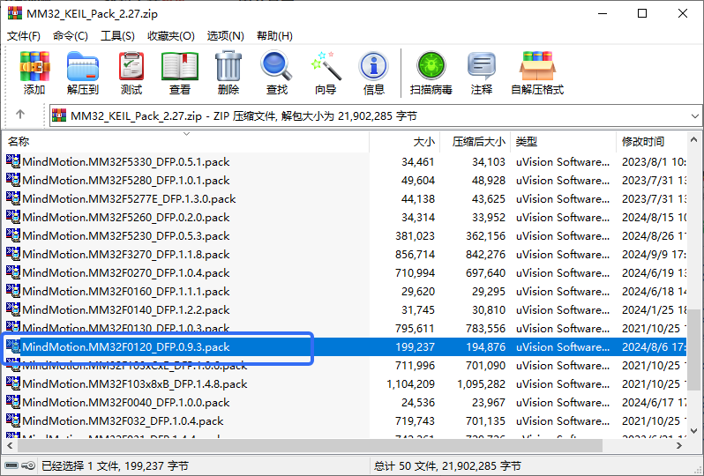This screenshot has height=476, width=704.
Task: Open the Favorites (收藏夹) menu
Action: coord(170,36)
